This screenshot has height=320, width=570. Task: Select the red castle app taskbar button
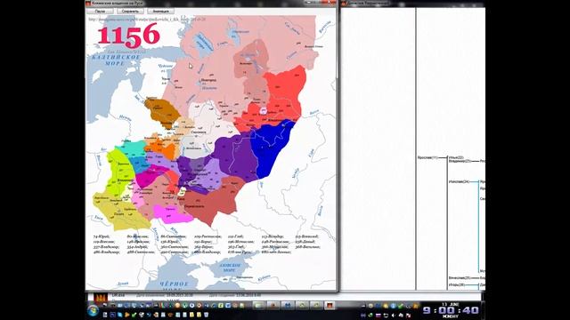pyautogui.click(x=330, y=306)
